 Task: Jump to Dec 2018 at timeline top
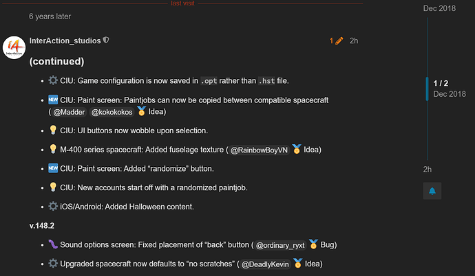point(438,8)
